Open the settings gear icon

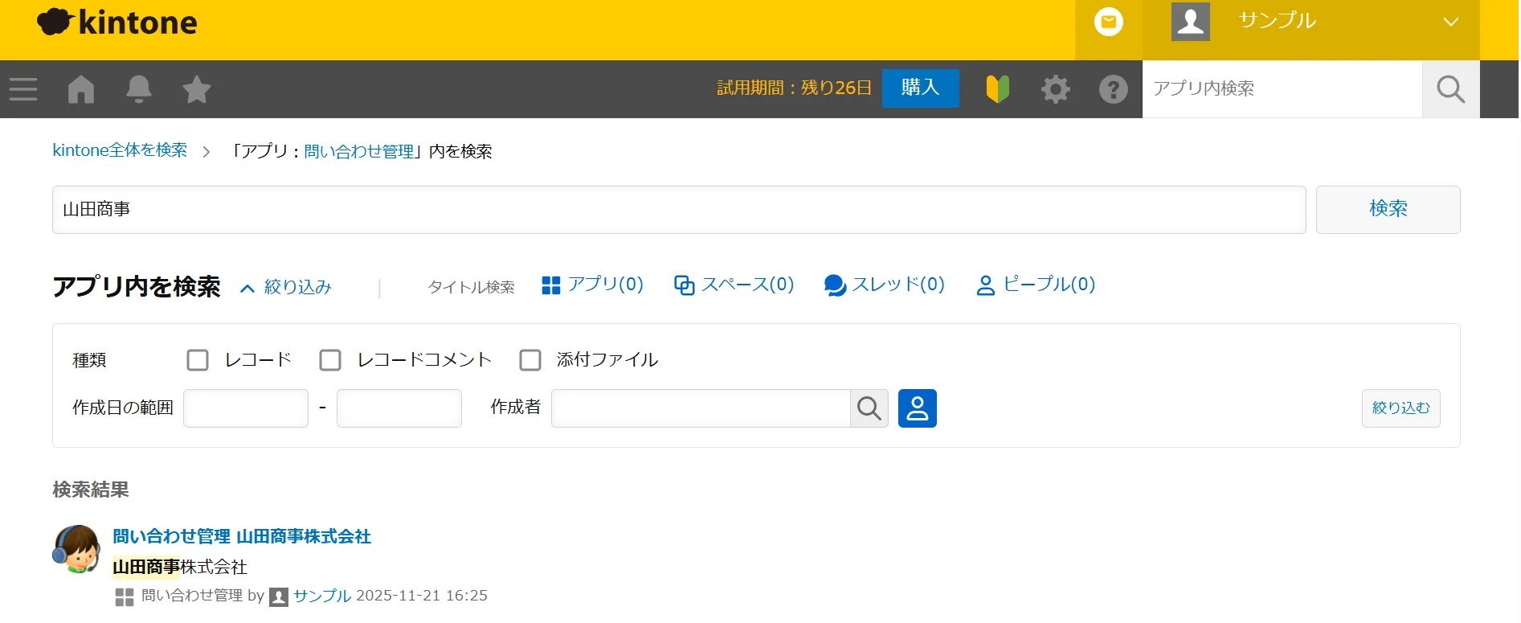click(x=1055, y=89)
